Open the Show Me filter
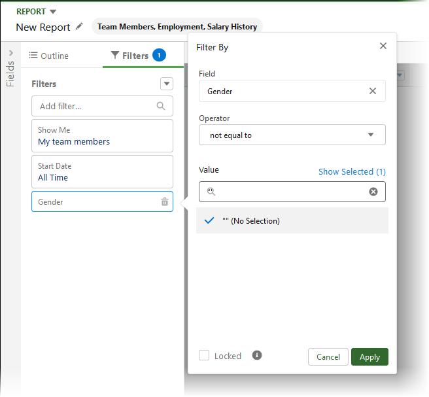This screenshot has width=429, height=397. [x=102, y=136]
